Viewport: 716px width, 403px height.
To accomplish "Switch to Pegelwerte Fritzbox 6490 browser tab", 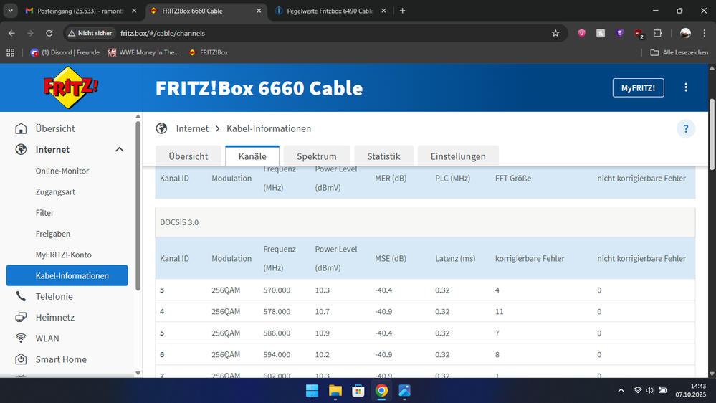I will click(x=330, y=11).
